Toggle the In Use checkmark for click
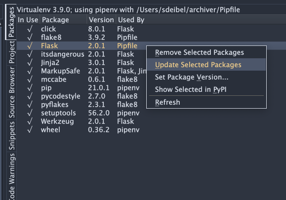 click(30, 29)
